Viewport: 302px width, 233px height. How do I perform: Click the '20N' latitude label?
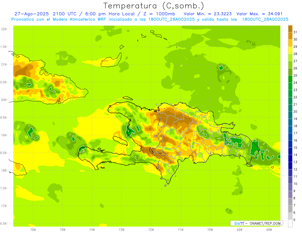4,100
